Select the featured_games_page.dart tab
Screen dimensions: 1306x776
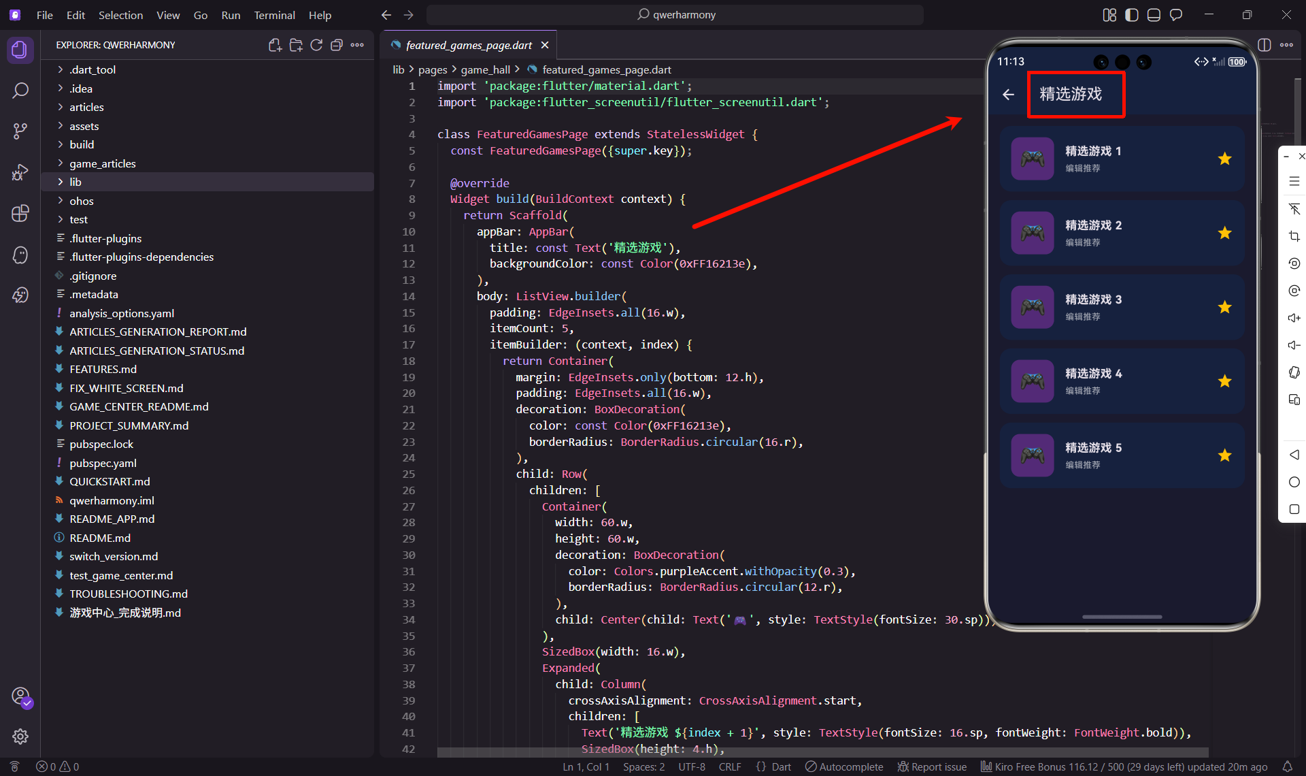tap(468, 45)
